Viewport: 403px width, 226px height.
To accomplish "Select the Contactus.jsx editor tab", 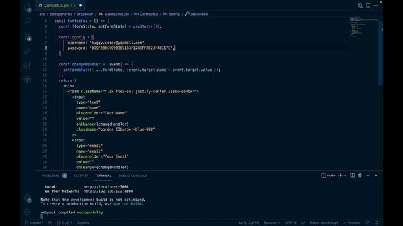I will 60,5.
